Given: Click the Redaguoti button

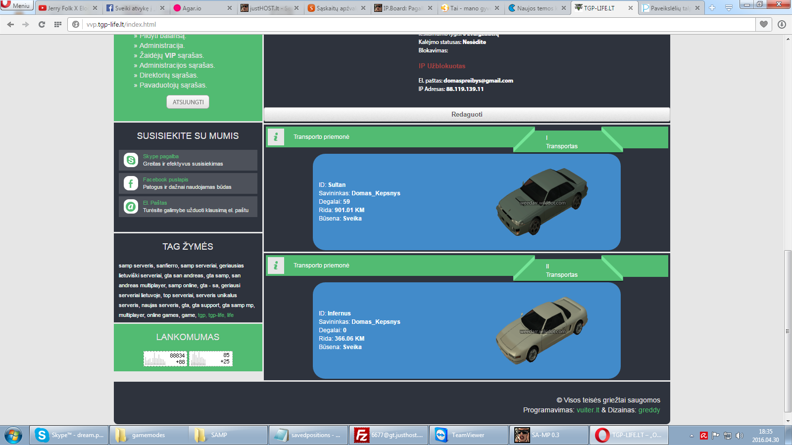Looking at the screenshot, I should point(467,114).
